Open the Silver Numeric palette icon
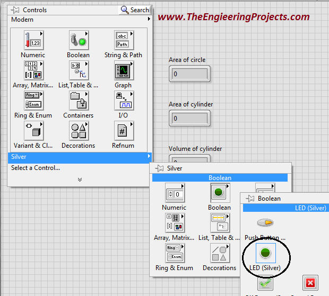This screenshot has height=296, width=329. pos(175,193)
